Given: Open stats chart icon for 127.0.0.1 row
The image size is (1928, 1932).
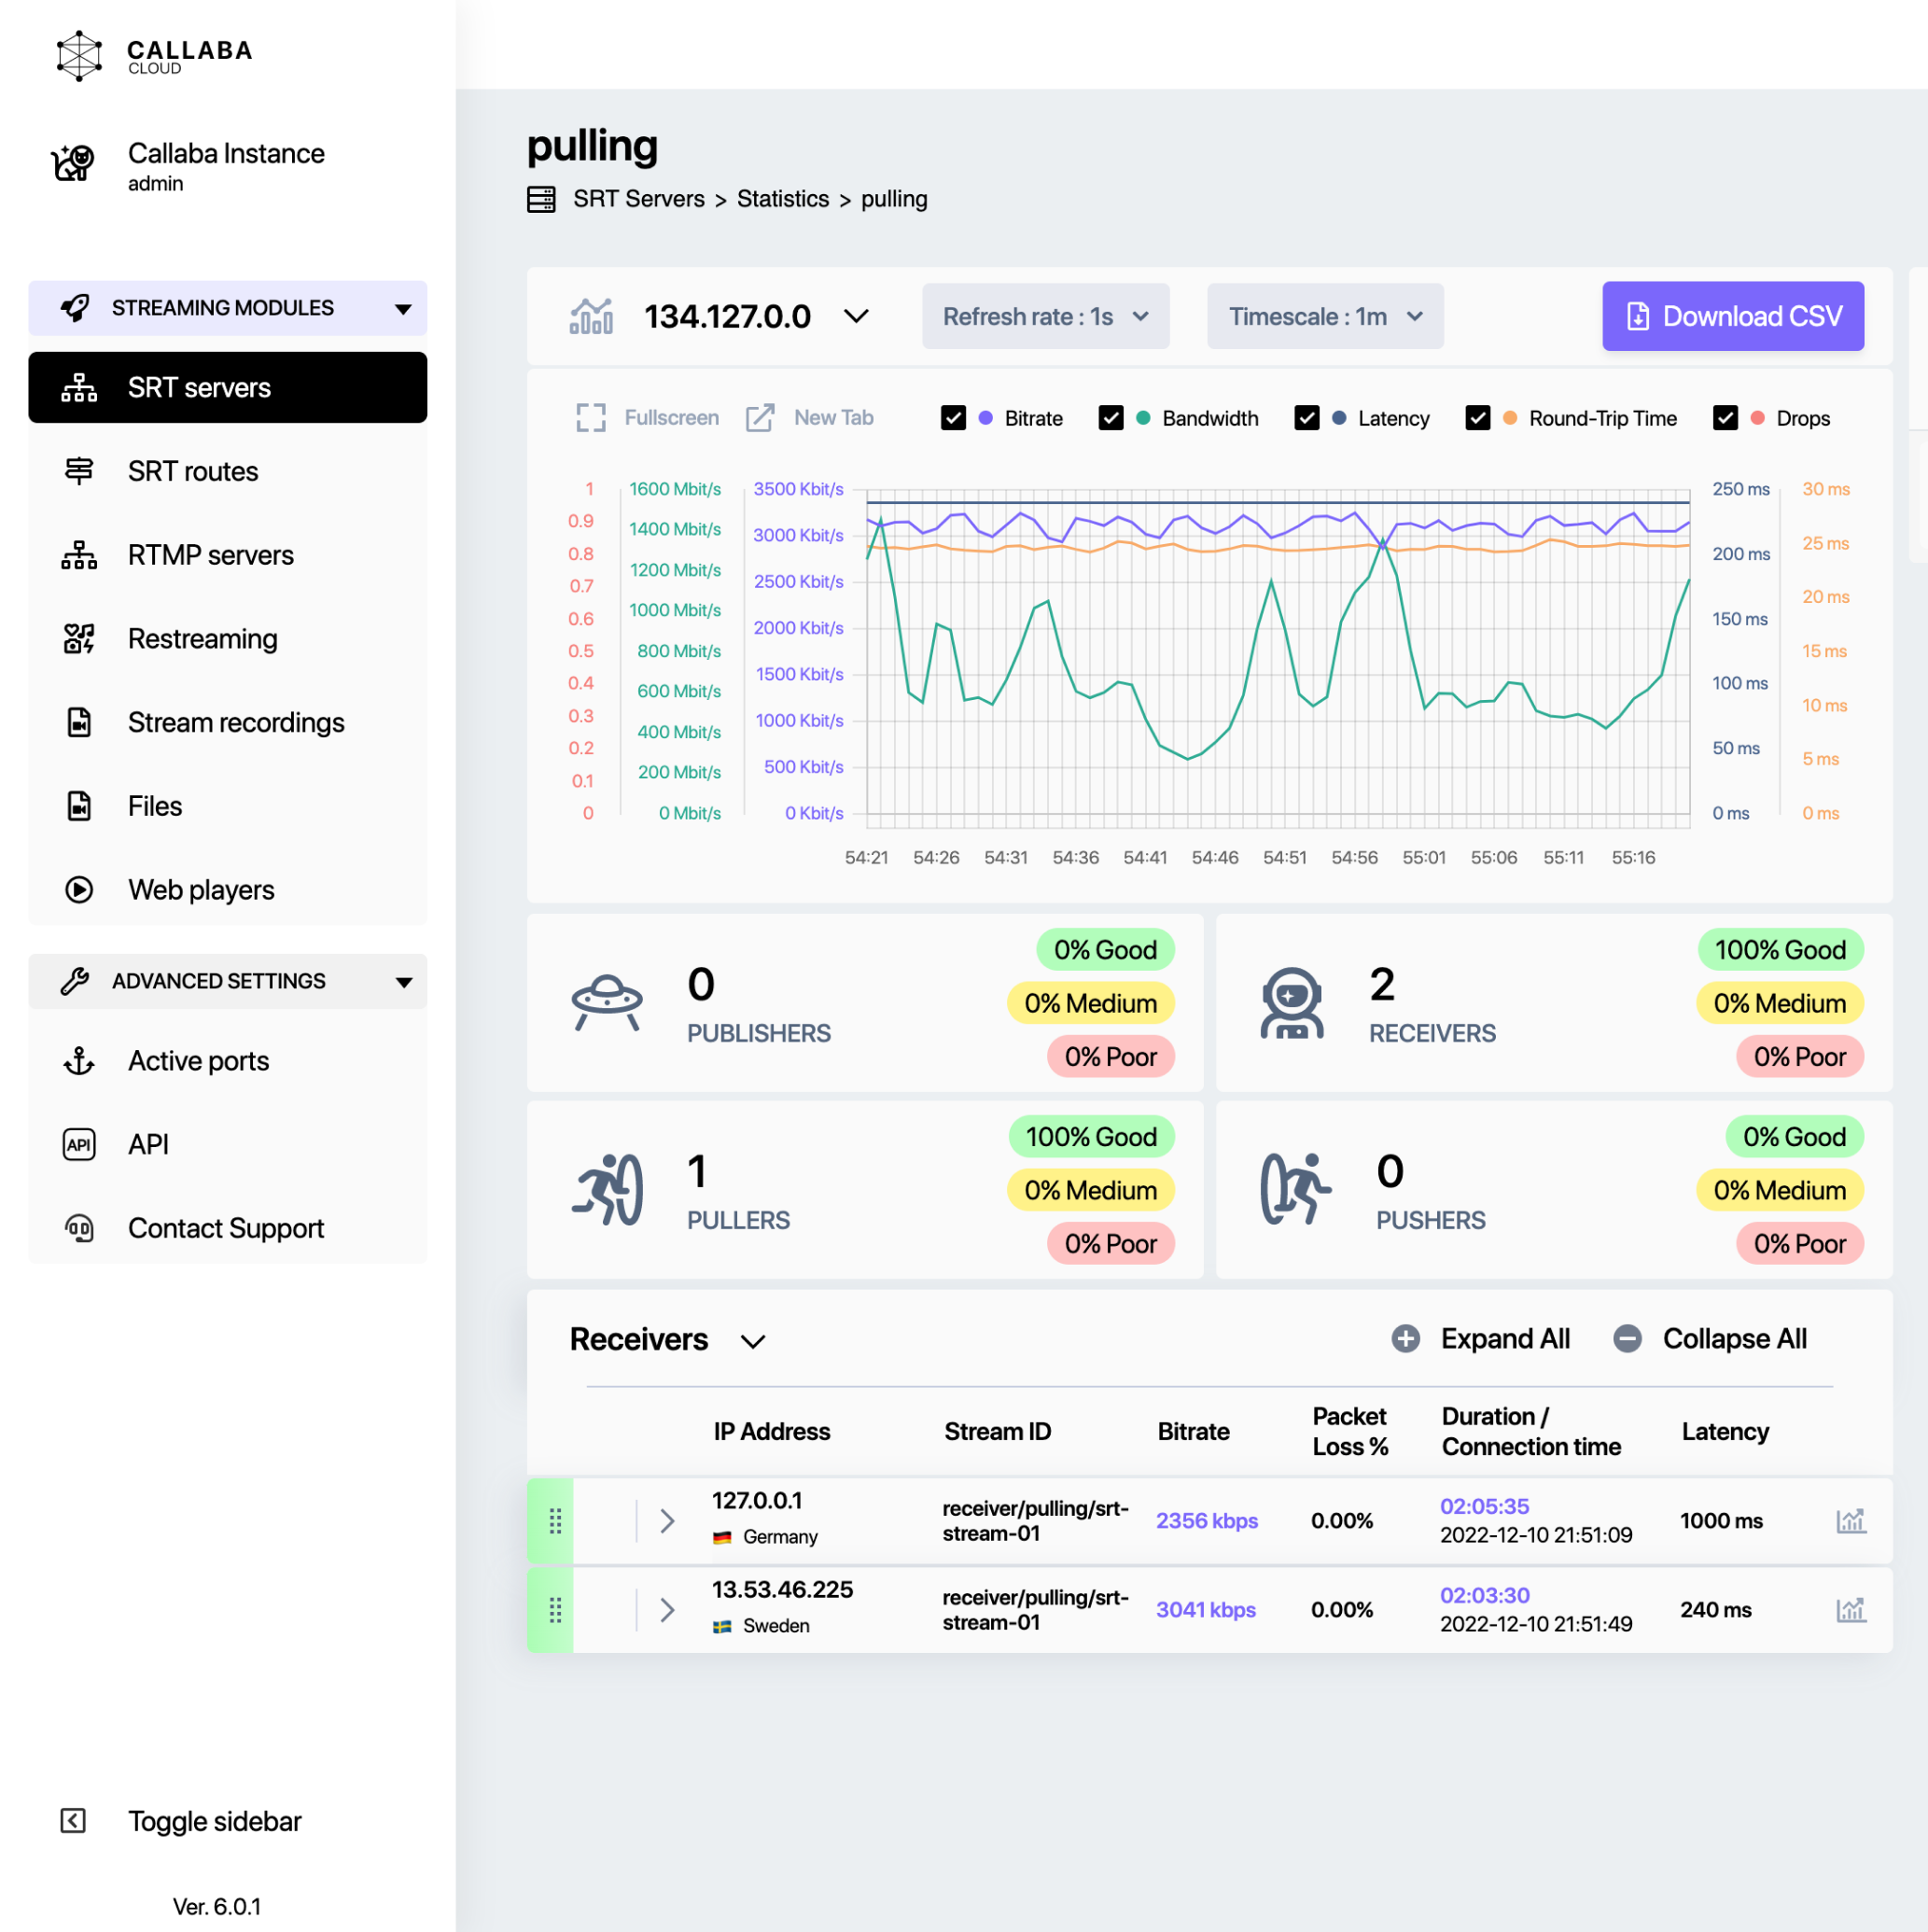Looking at the screenshot, I should point(1851,1521).
